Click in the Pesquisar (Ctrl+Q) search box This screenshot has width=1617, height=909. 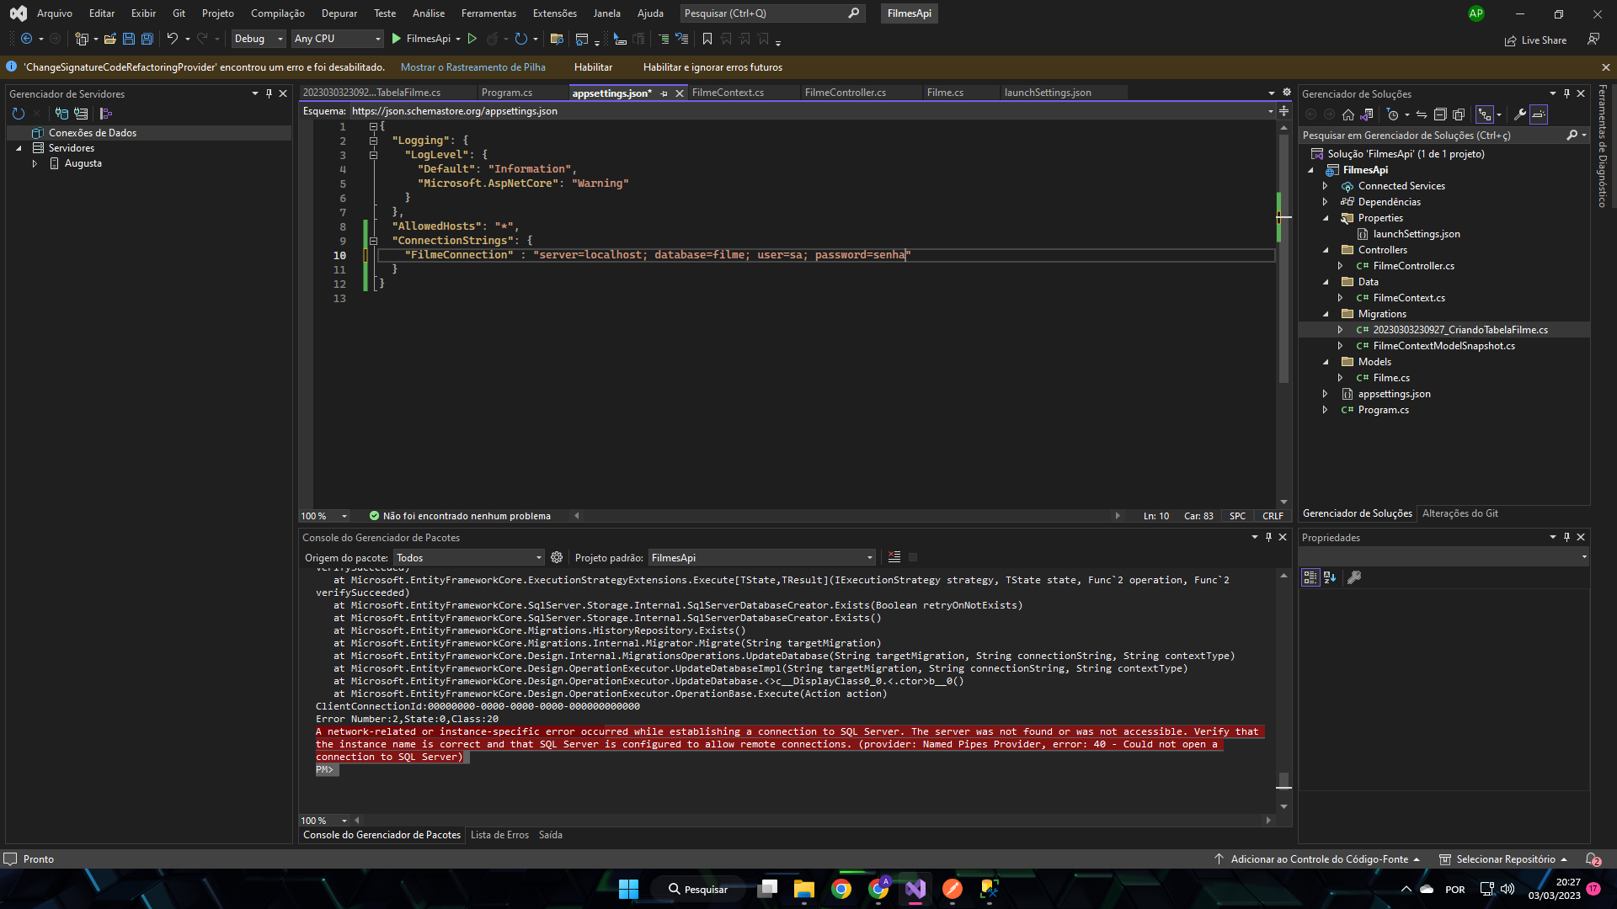point(771,13)
